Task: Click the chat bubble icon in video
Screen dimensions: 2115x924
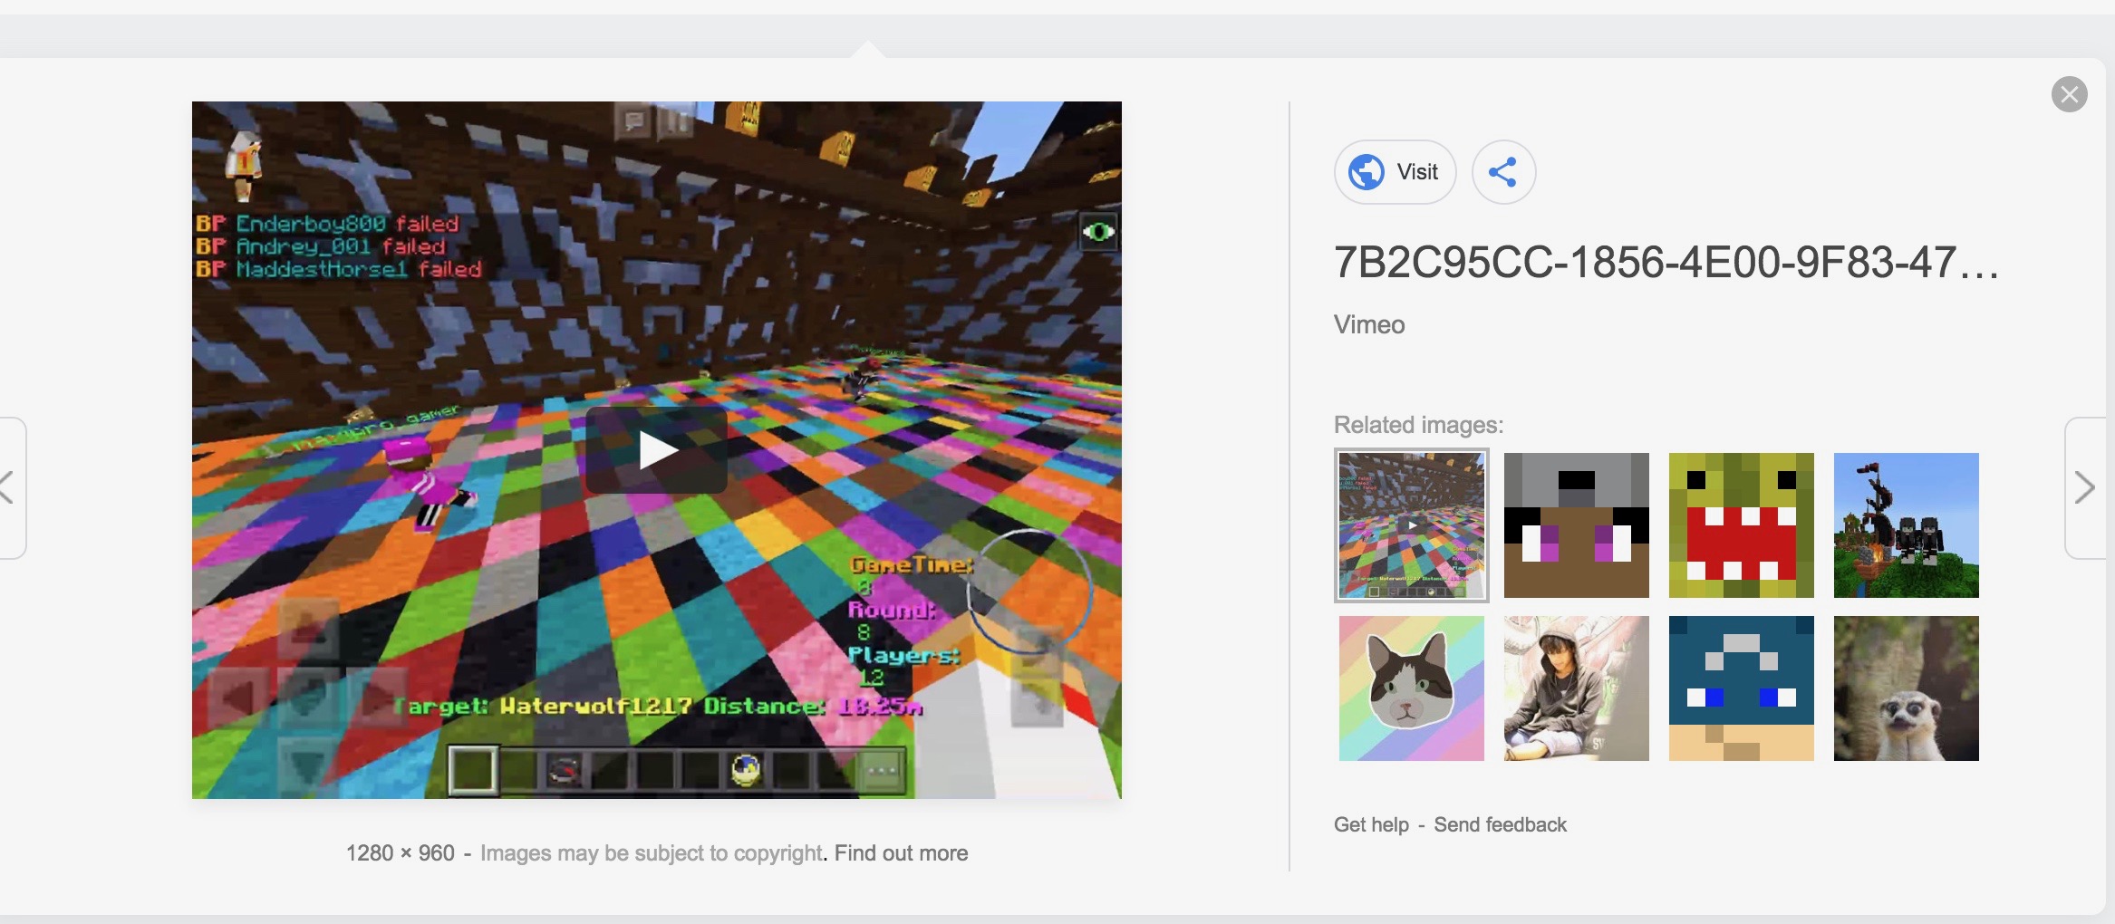Action: tap(634, 120)
